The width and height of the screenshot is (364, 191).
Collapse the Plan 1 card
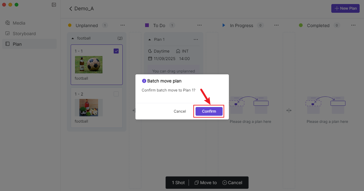point(149,40)
